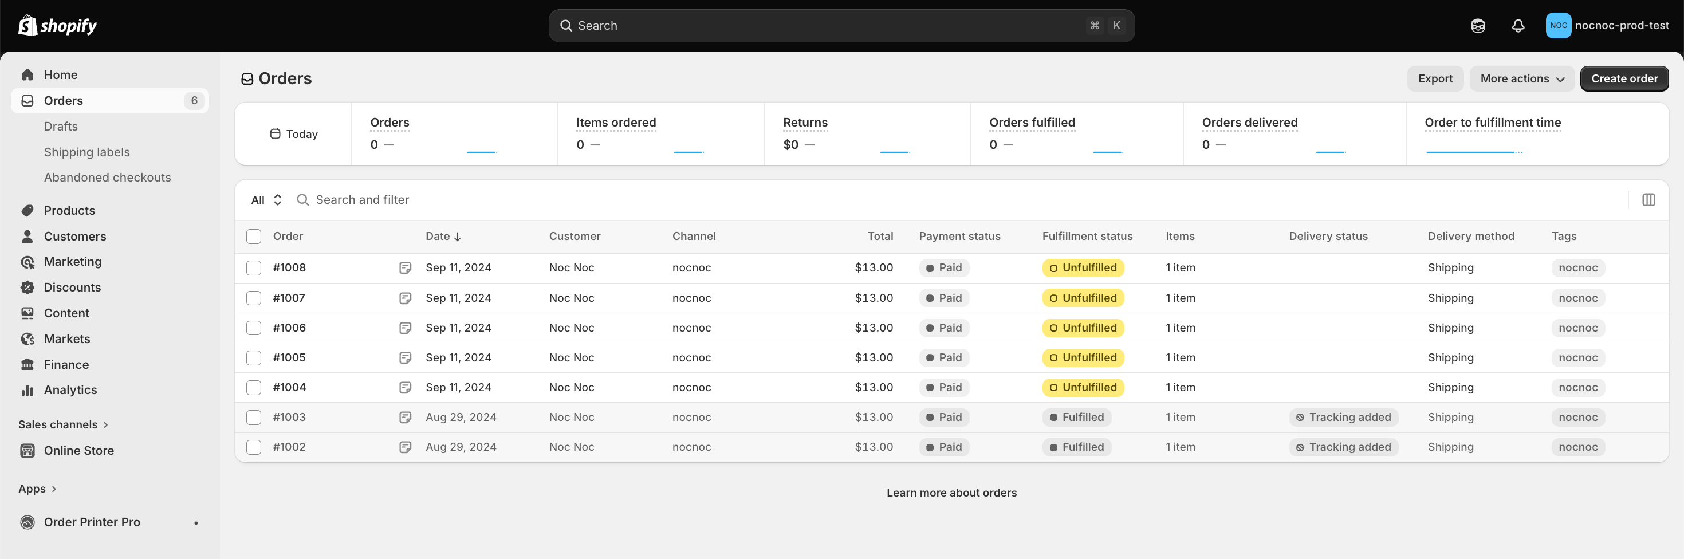Sort by the Date column header
The width and height of the screenshot is (1684, 559).
point(443,236)
